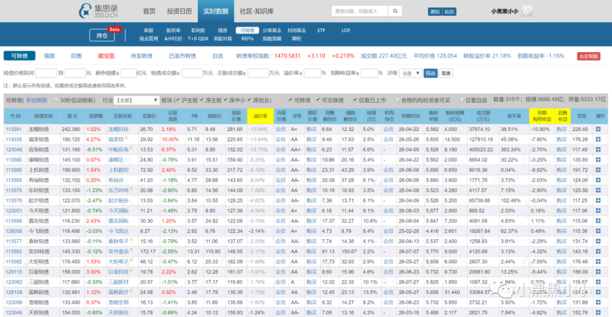This screenshot has height=317, width=612.
Task: Go to 首页 in top navigation
Action: (149, 11)
